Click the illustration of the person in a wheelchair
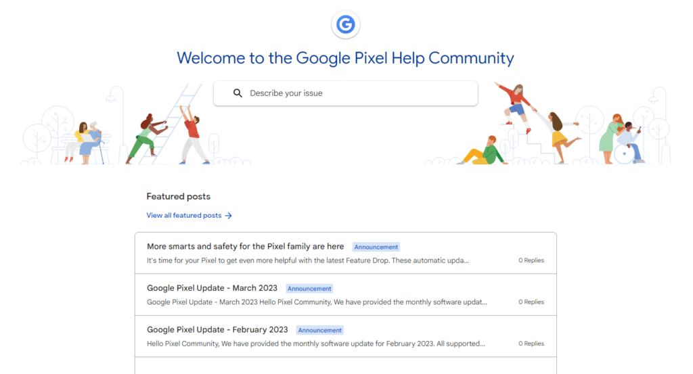The width and height of the screenshot is (693, 374). coord(628,143)
